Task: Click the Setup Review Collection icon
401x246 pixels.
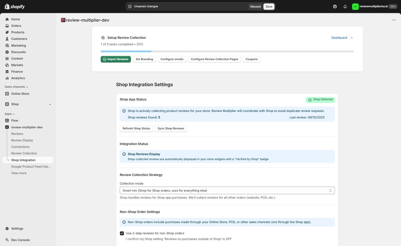Action: pos(103,38)
